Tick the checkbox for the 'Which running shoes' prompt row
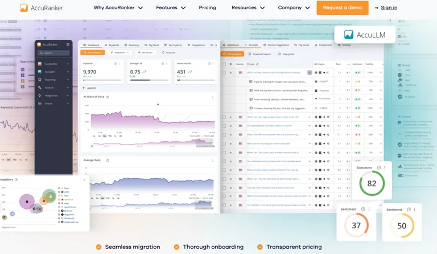Viewport: 437px width, 254px height. tap(224, 72)
